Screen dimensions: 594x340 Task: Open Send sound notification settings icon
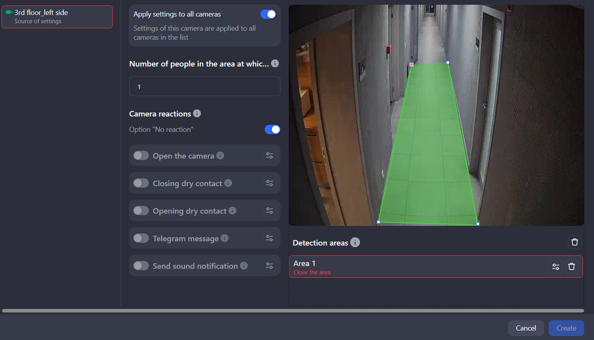click(269, 266)
